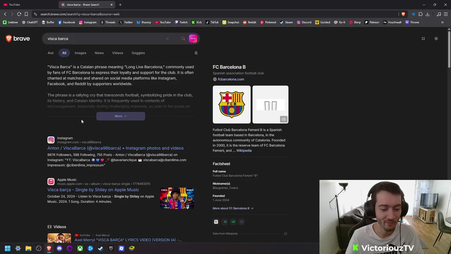Click the FC Barcelona crest thumbnail
This screenshot has height=254, width=451.
[231, 104]
